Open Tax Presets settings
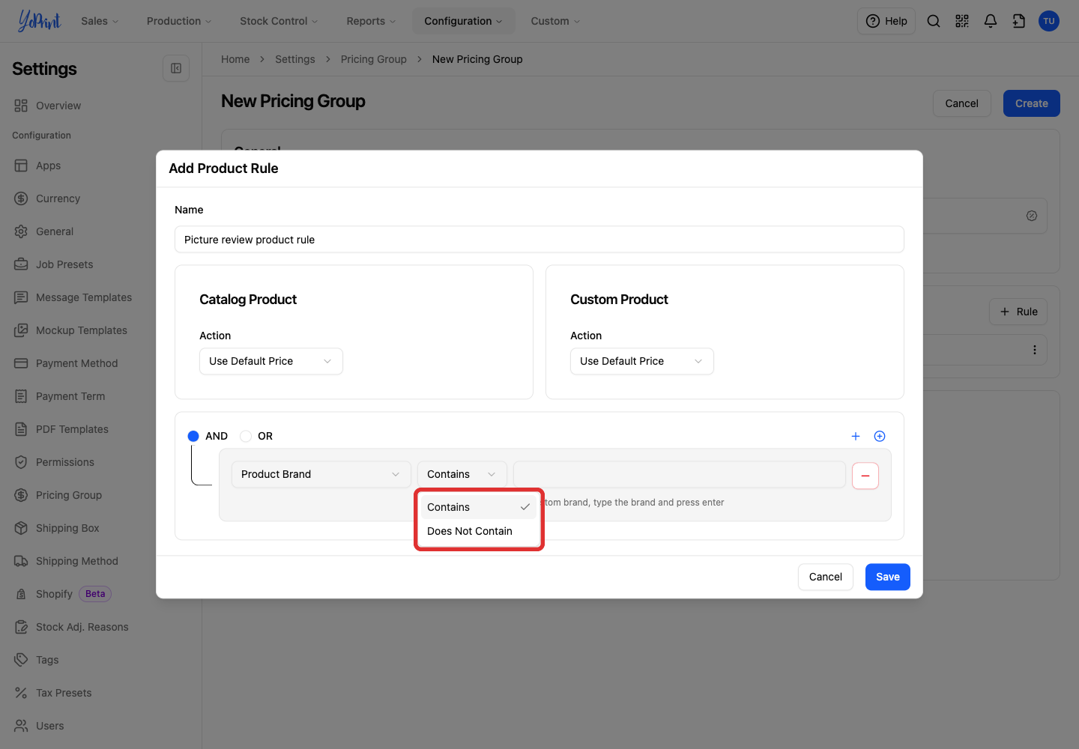The width and height of the screenshot is (1079, 749). tap(64, 693)
